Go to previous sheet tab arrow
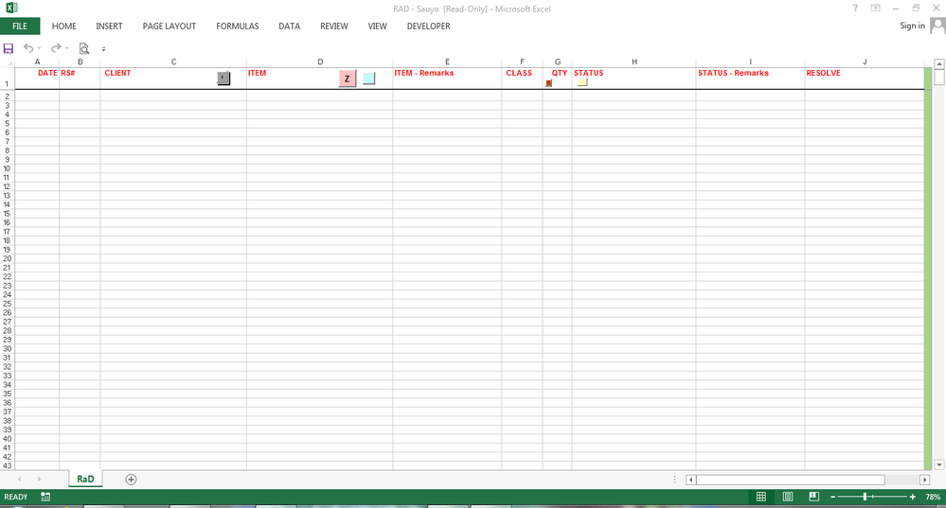The image size is (946, 508). [20, 480]
